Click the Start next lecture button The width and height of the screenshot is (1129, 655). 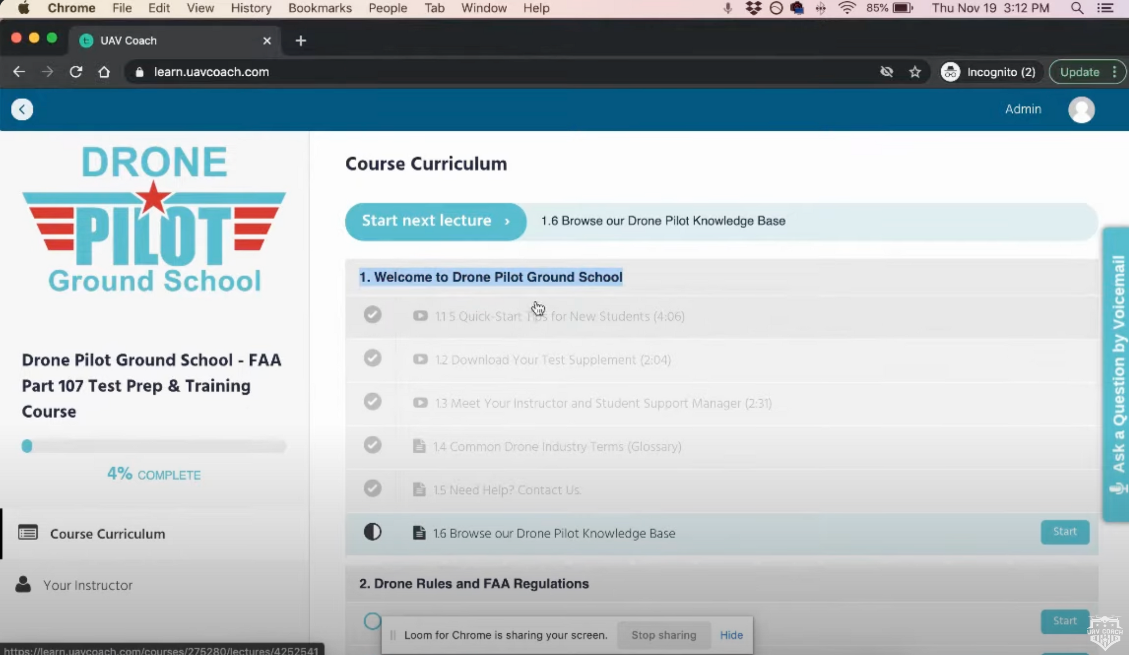pos(434,221)
